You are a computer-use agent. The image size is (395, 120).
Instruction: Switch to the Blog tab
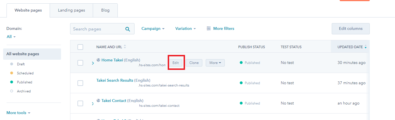[105, 10]
